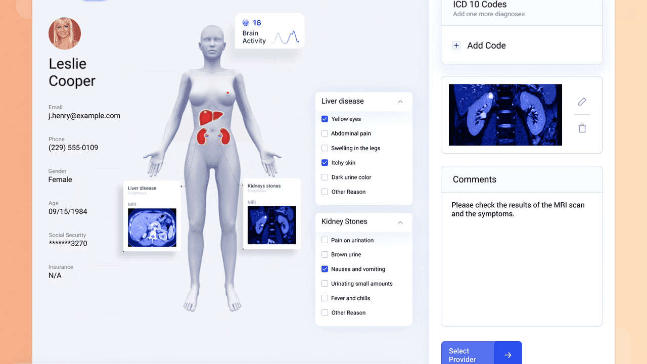Uncheck the Itchy skin checkbox

(x=325, y=163)
